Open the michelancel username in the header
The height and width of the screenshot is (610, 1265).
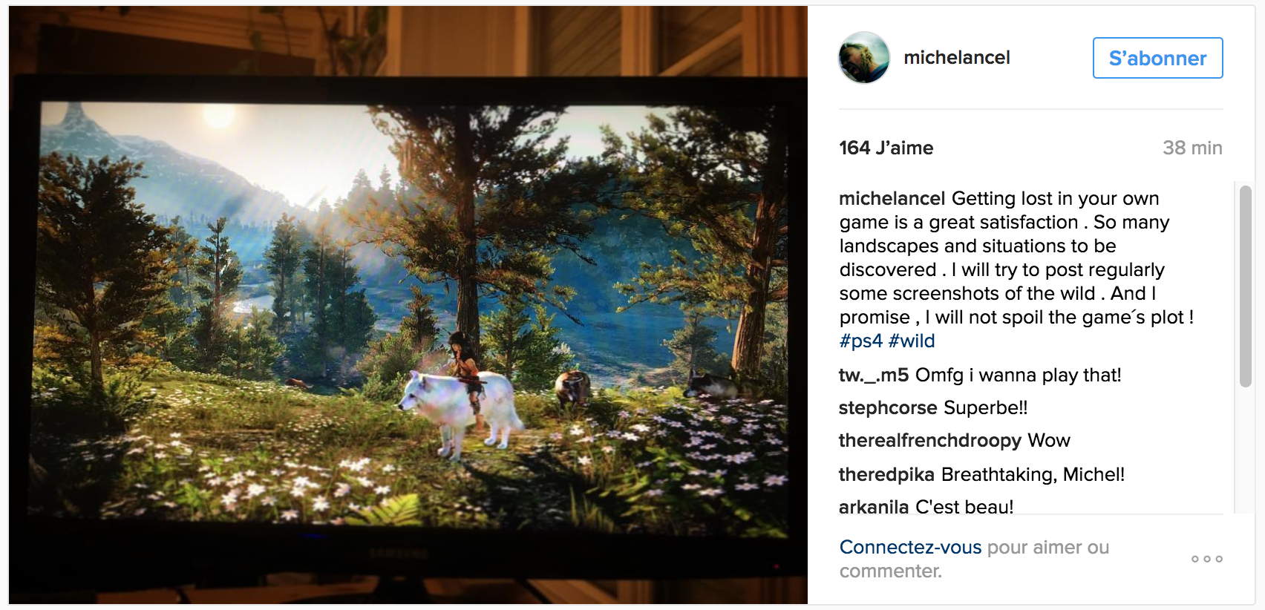[x=956, y=58]
